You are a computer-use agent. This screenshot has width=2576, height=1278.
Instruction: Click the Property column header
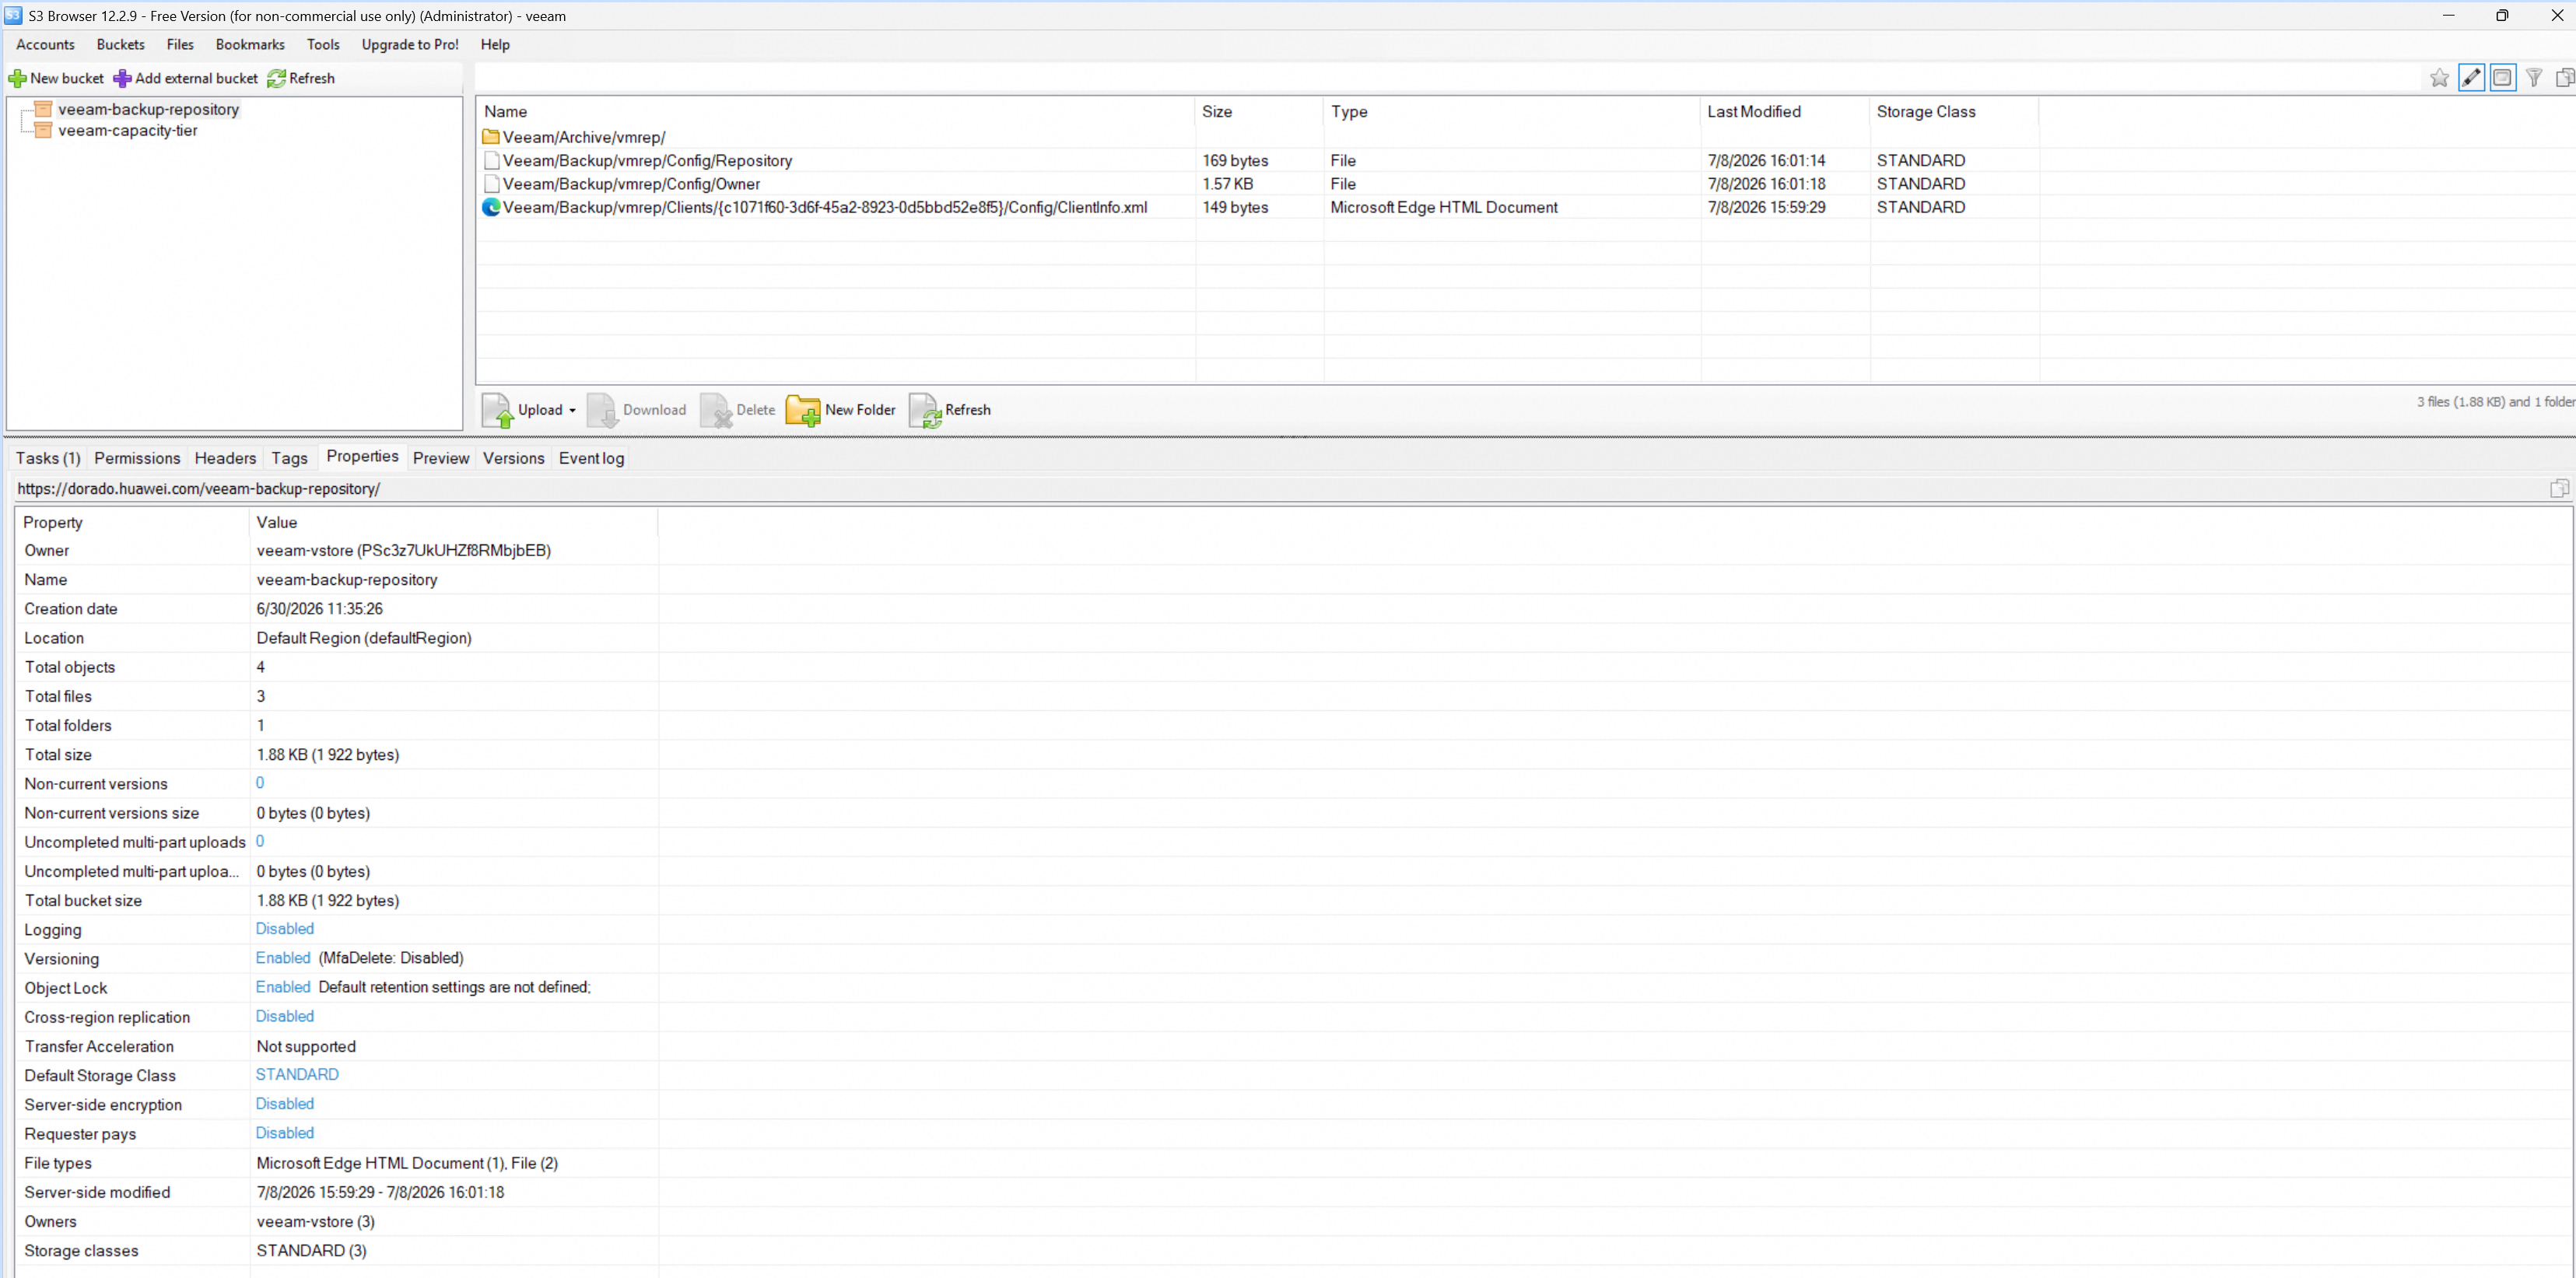coord(132,522)
